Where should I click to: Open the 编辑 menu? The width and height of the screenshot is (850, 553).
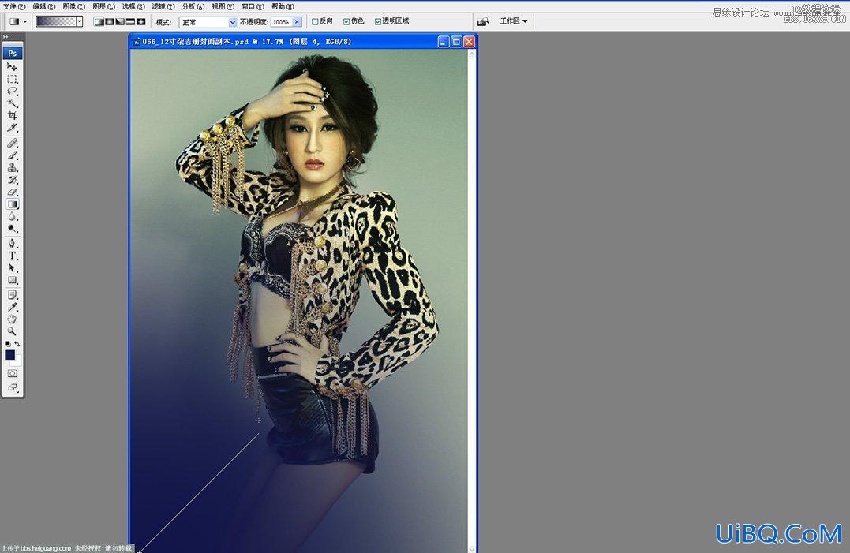click(44, 6)
